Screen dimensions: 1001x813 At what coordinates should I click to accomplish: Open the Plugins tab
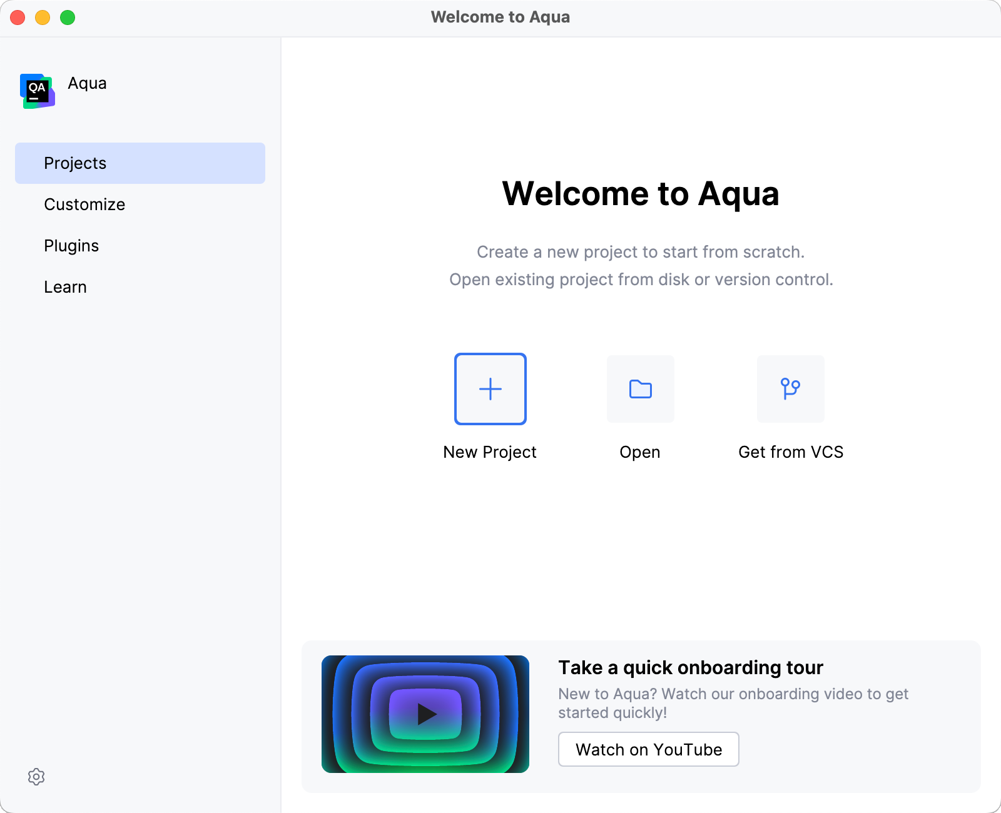140,246
